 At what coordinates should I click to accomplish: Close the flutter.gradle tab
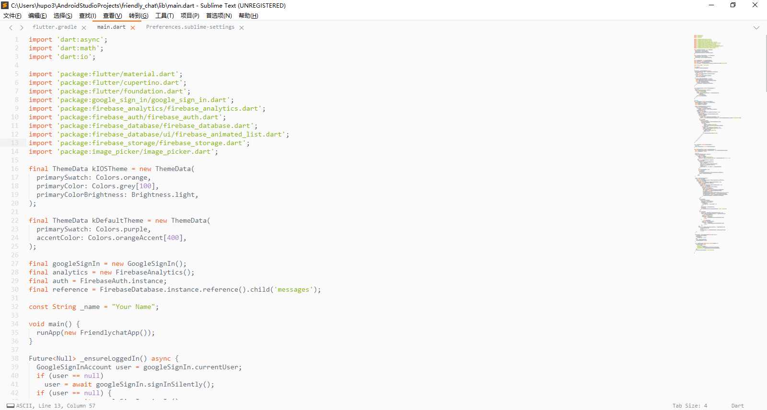pyautogui.click(x=84, y=28)
